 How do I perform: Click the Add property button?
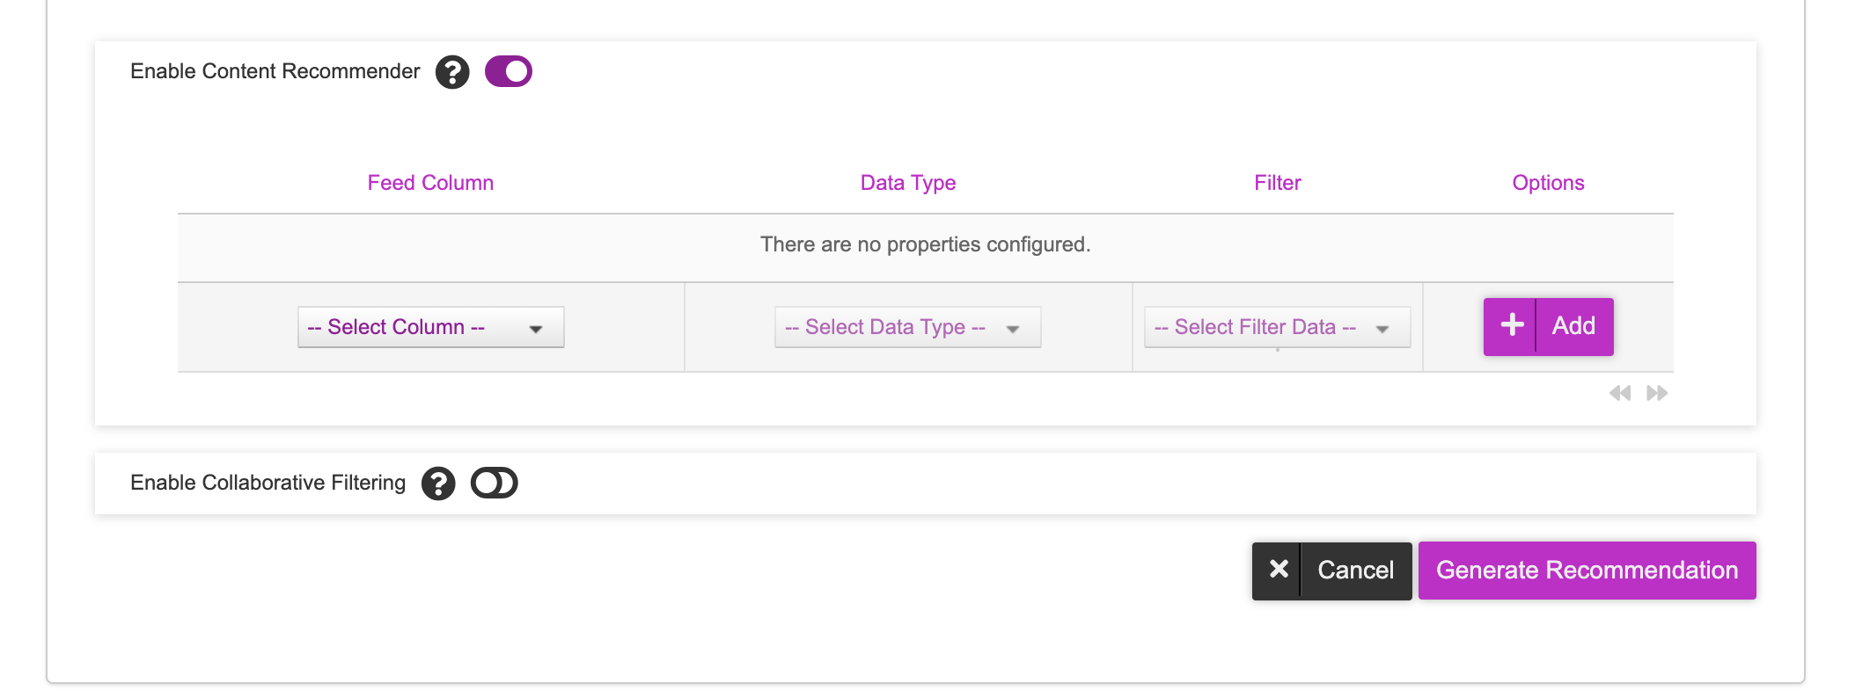click(1549, 326)
